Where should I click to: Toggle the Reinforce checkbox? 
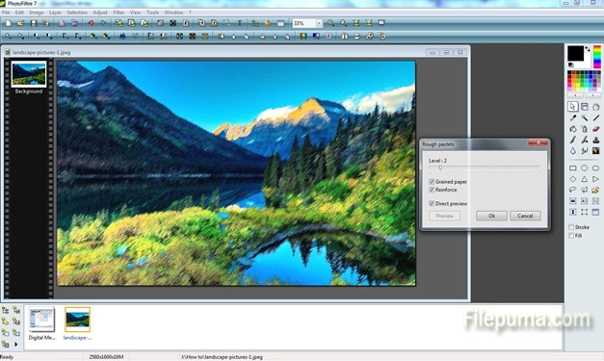[432, 190]
